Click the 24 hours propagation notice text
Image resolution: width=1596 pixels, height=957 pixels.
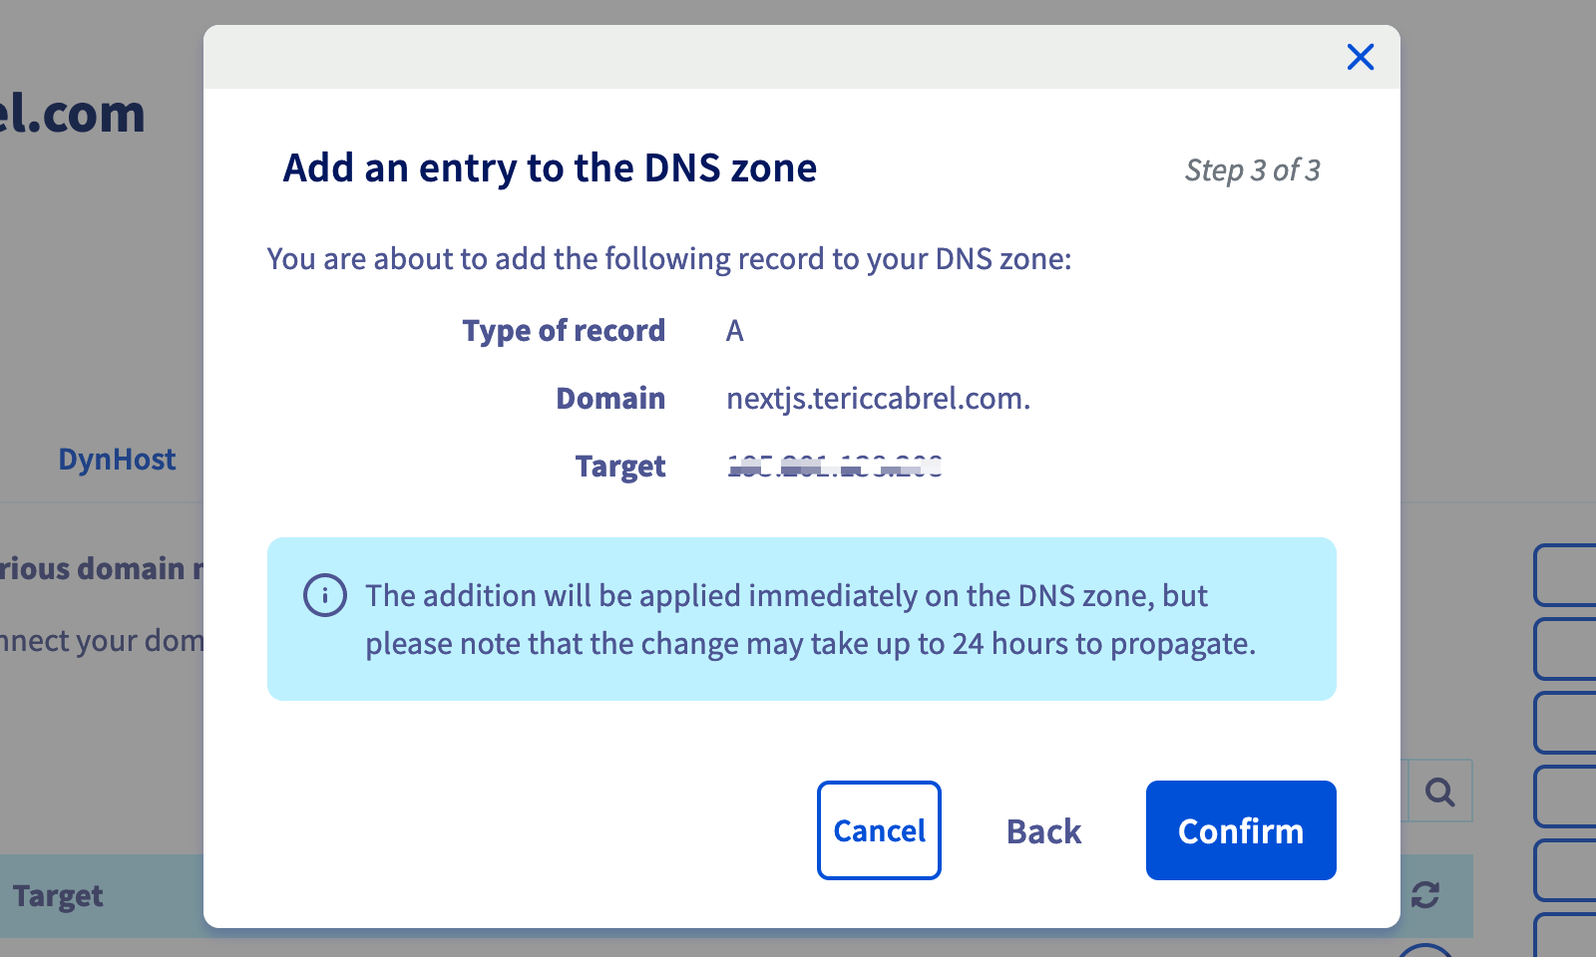click(x=810, y=619)
